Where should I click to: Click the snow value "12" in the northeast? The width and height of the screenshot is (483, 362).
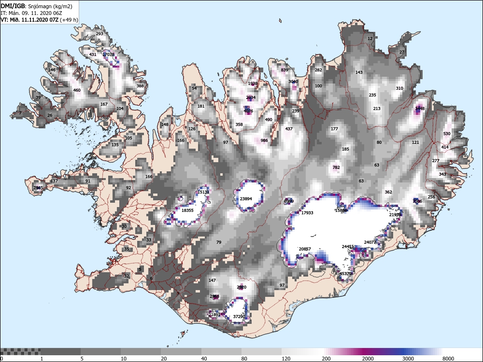(370, 39)
